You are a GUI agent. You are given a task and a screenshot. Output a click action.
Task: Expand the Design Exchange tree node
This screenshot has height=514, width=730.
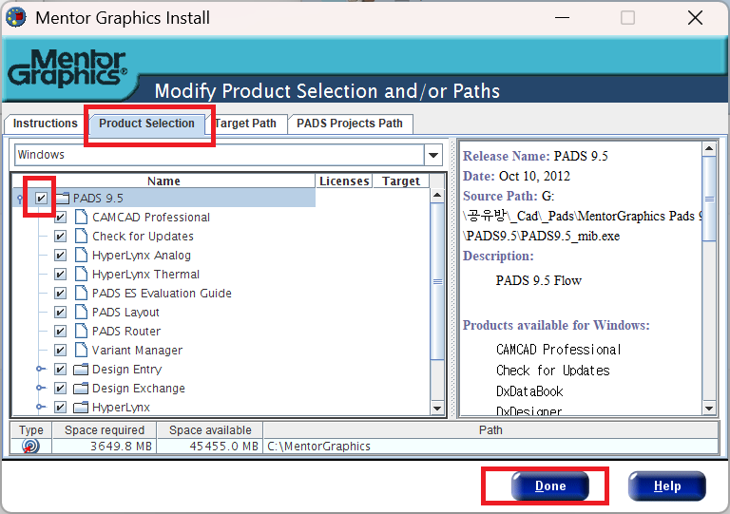[41, 388]
